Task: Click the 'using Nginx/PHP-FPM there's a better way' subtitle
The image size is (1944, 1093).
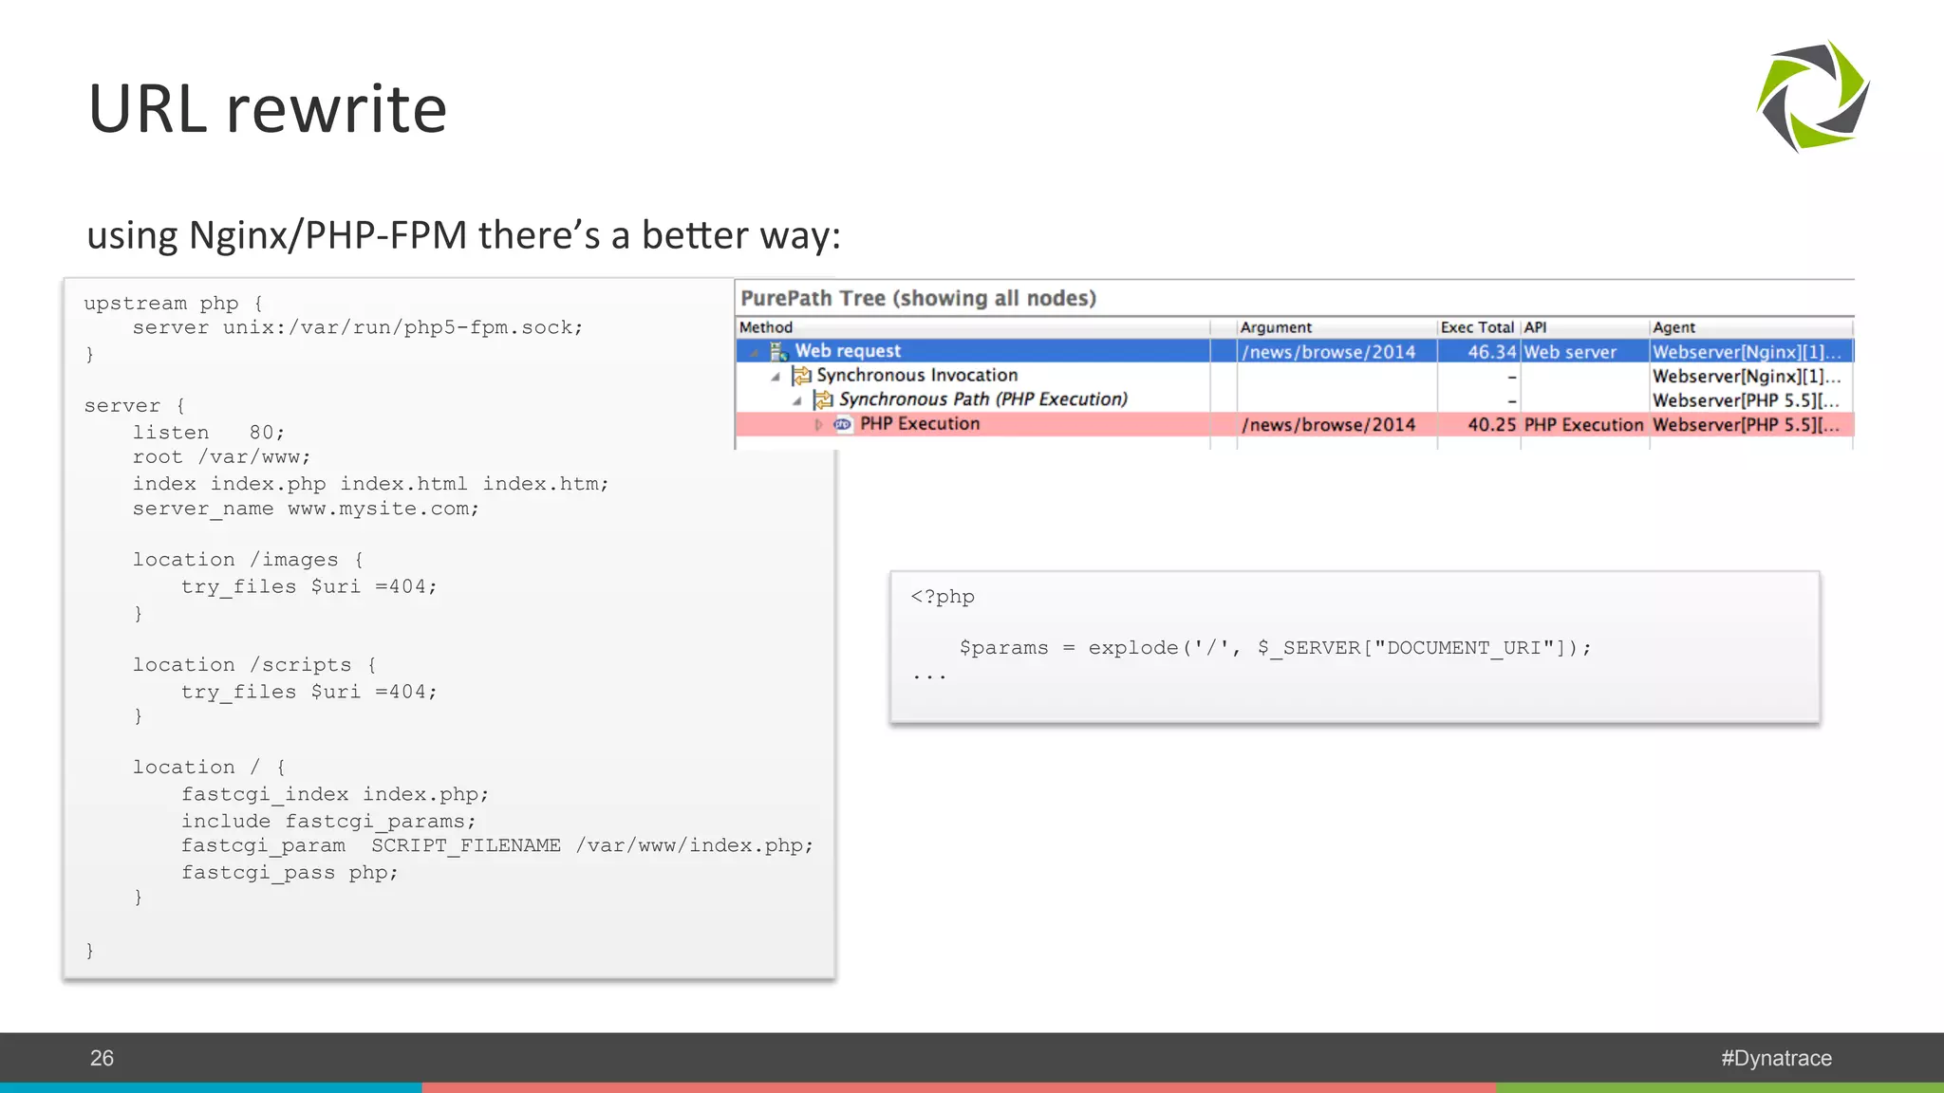Action: (463, 235)
